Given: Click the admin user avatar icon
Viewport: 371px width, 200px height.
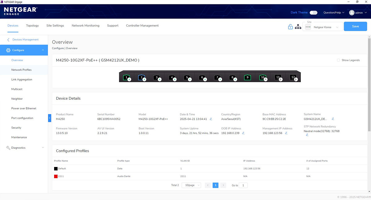Looking at the screenshot, I should coord(352,13).
